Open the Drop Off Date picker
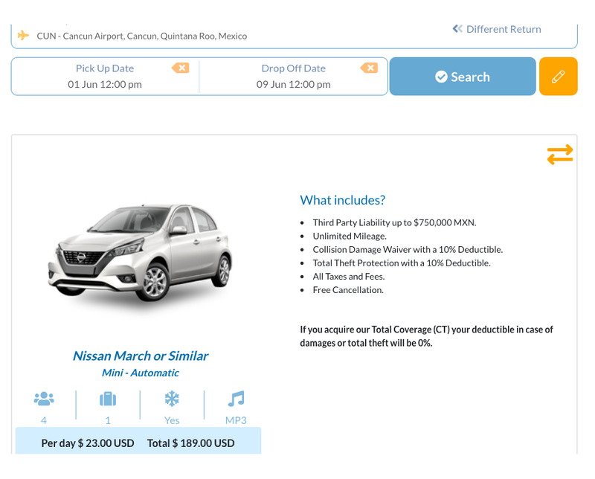Screen dimensions: 595x479 [293, 77]
